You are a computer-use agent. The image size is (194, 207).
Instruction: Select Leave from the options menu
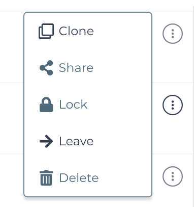coord(88,141)
